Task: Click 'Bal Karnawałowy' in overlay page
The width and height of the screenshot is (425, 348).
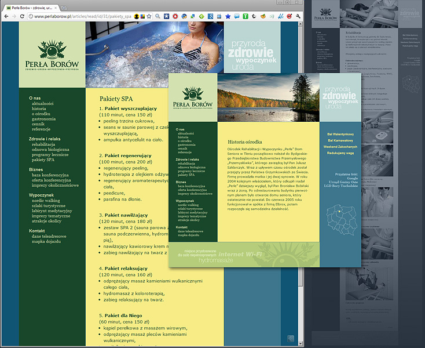Action: click(340, 140)
